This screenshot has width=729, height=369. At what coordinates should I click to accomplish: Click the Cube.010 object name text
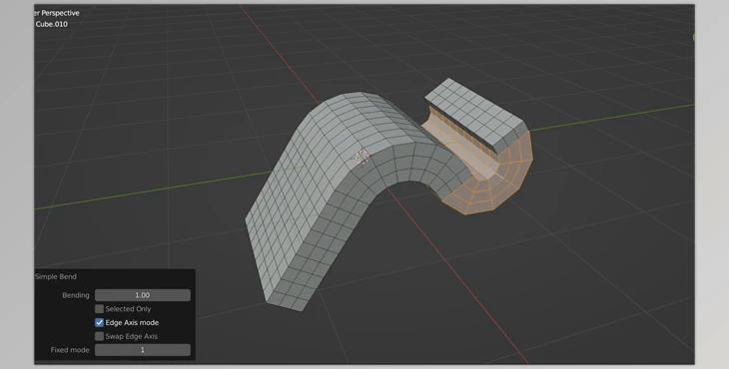click(52, 24)
